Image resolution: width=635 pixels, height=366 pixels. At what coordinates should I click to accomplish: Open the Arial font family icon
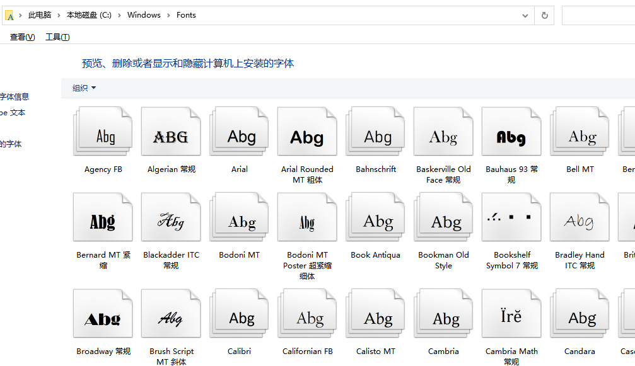coord(239,131)
